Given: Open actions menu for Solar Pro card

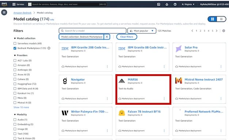Looking at the screenshot, I should click(221, 67).
